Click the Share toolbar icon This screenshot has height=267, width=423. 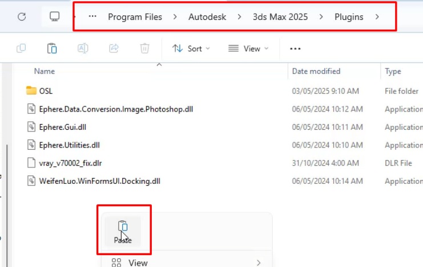coord(114,48)
